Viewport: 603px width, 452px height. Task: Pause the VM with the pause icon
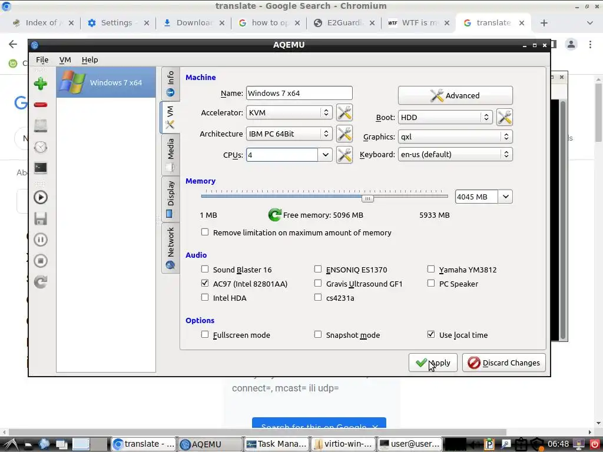coord(41,240)
